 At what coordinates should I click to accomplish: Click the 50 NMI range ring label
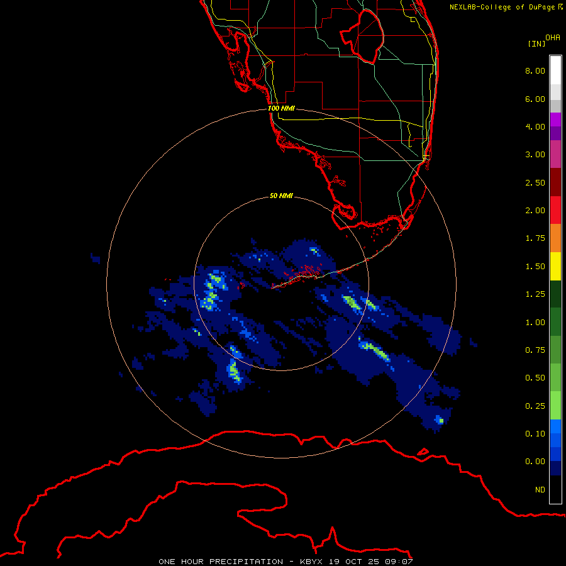click(x=281, y=196)
